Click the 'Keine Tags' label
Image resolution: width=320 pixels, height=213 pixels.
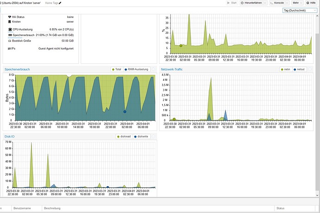tap(51, 3)
